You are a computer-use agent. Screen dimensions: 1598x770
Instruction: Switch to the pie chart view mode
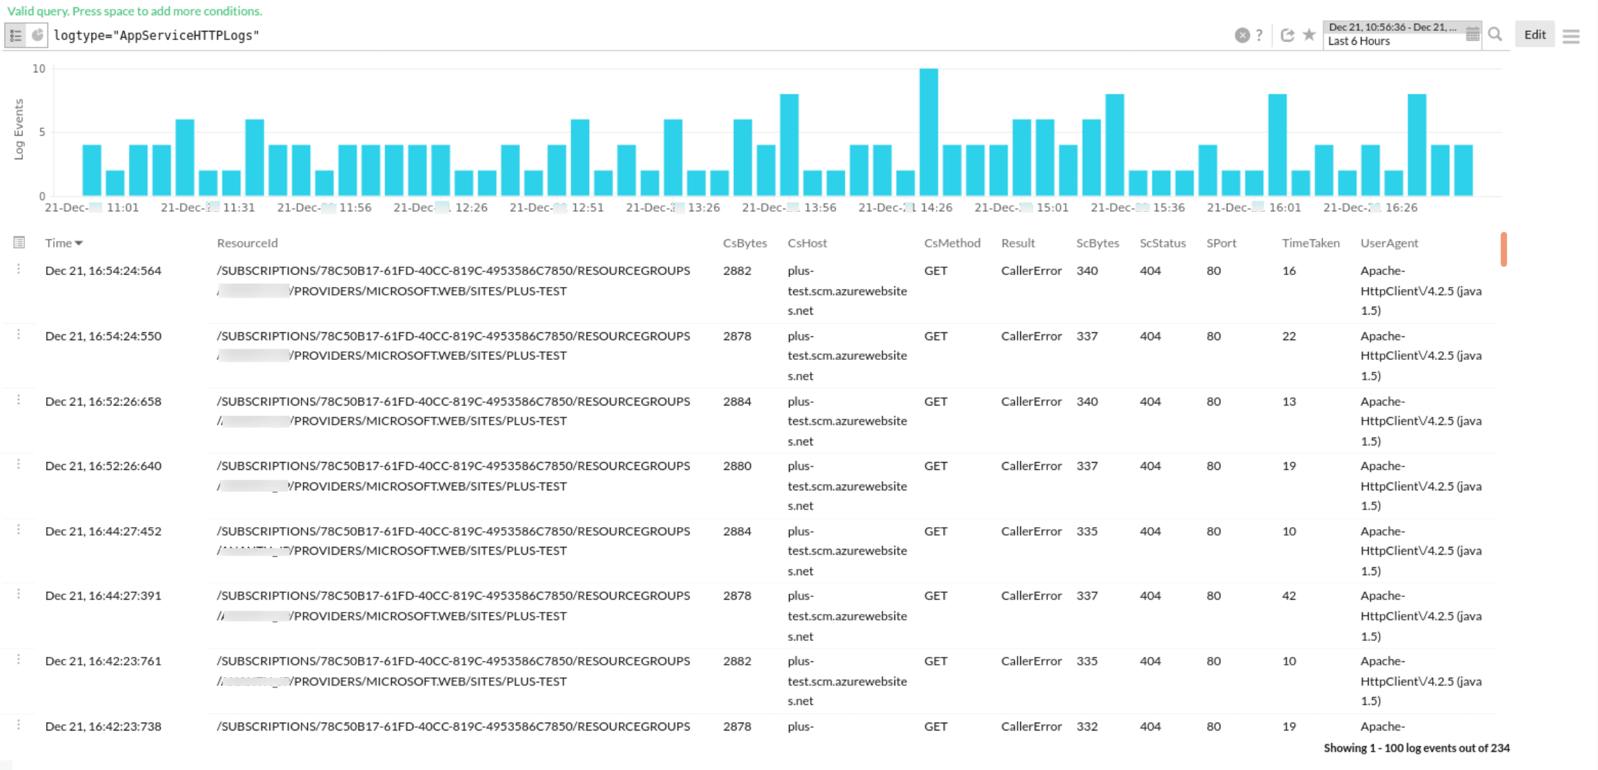pos(38,36)
